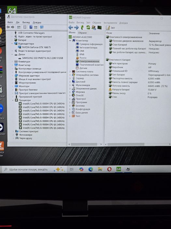Click the AIDA64 back navigation arrow
Viewport: 171px width, 229px height.
click(x=71, y=27)
